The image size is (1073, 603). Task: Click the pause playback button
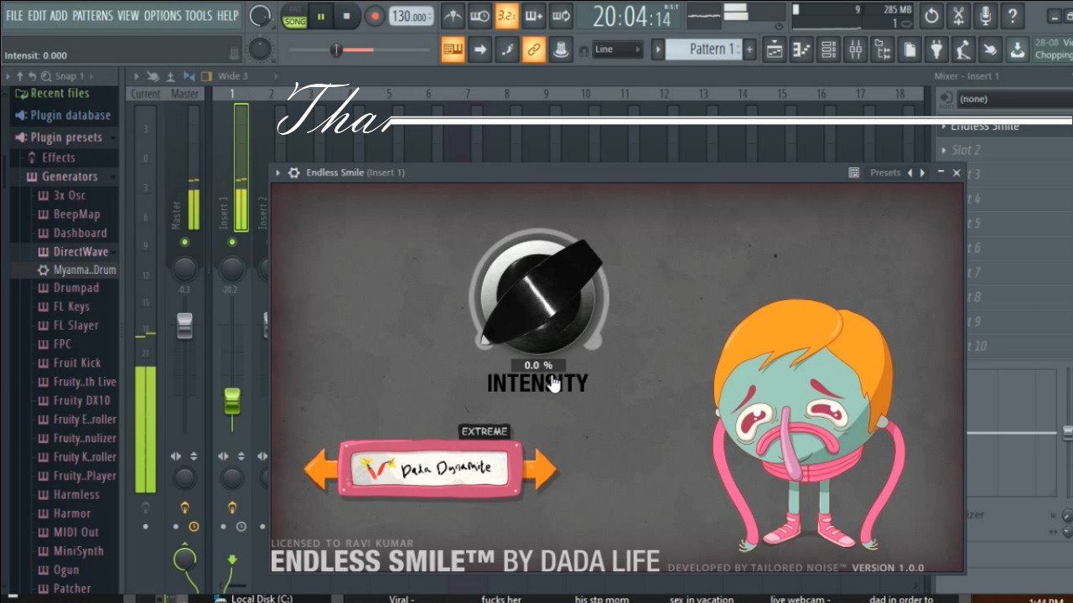[321, 17]
